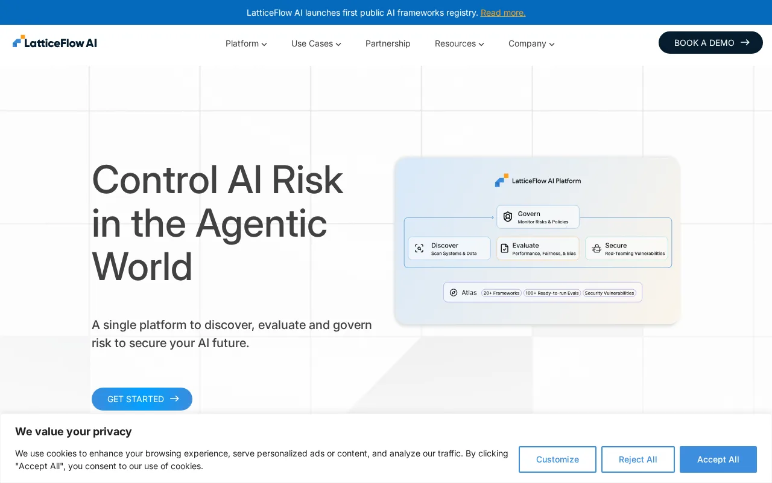Viewport: 772px width, 483px height.
Task: Open the Customize cookie settings
Action: [x=557, y=459]
